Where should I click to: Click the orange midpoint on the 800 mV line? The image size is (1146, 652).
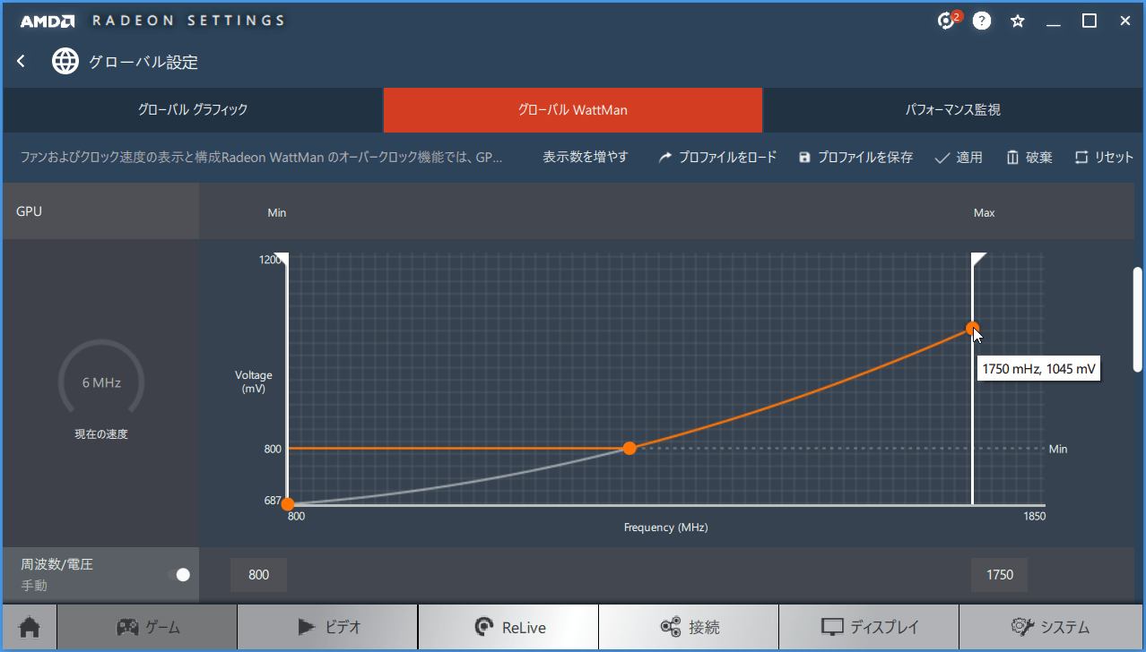coord(629,448)
